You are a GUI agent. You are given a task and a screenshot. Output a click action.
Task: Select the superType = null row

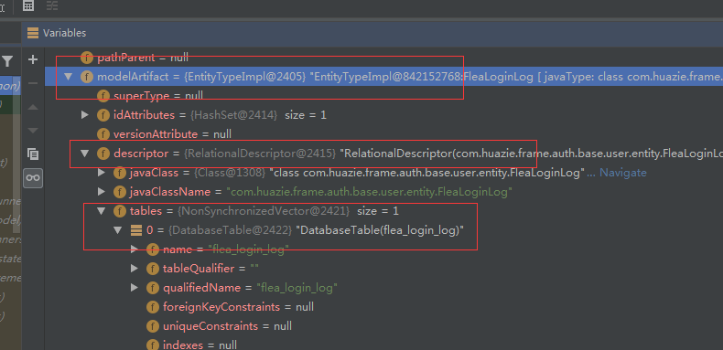coord(383,96)
